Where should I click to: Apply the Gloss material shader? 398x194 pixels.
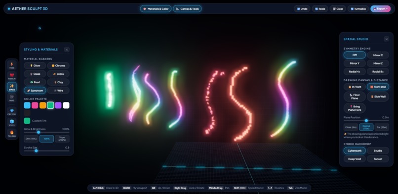pos(58,74)
